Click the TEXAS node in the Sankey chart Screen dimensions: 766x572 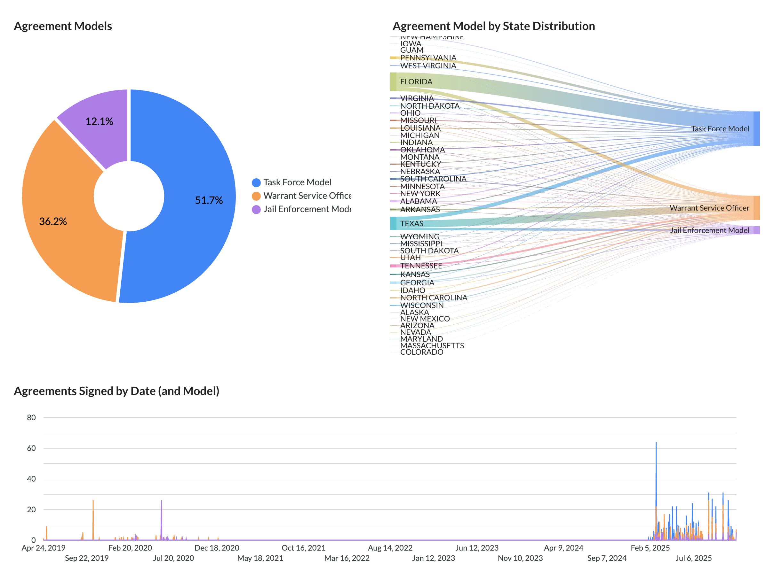tap(393, 223)
